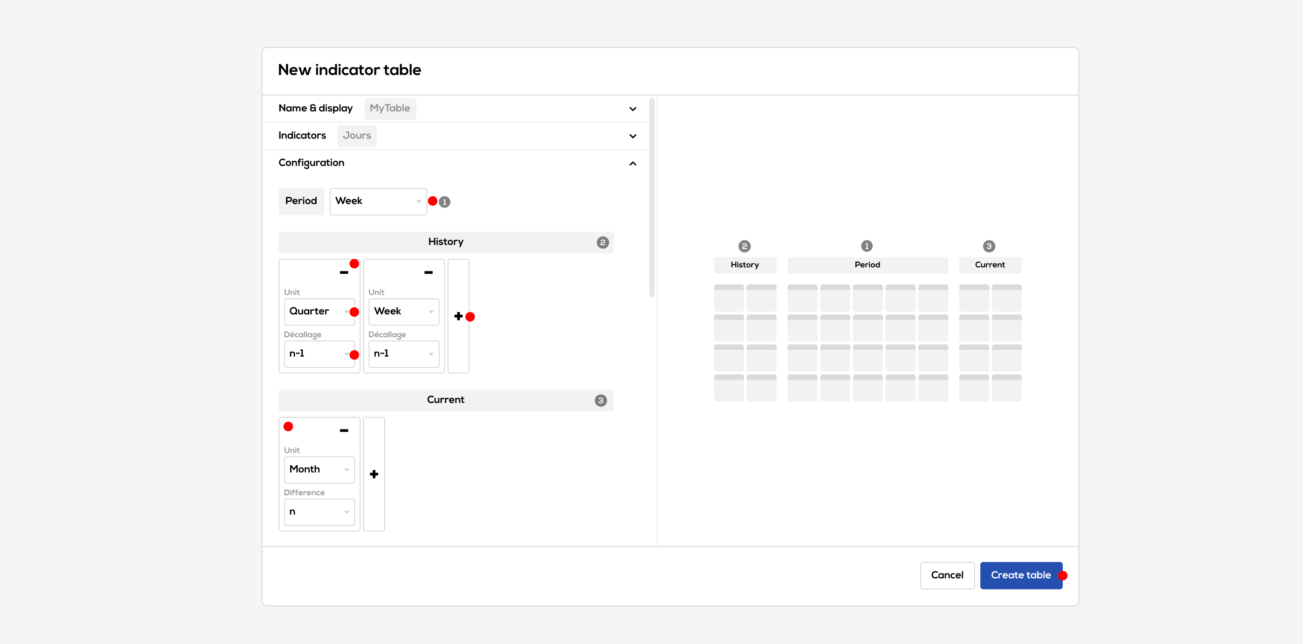Expand the Indicators section
This screenshot has width=1303, height=644.
632,136
